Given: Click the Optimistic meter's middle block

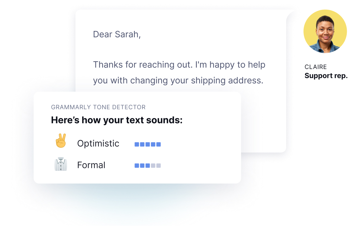Looking at the screenshot, I should coord(148,144).
